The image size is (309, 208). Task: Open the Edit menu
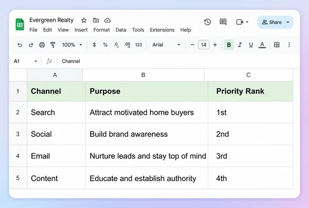click(47, 30)
